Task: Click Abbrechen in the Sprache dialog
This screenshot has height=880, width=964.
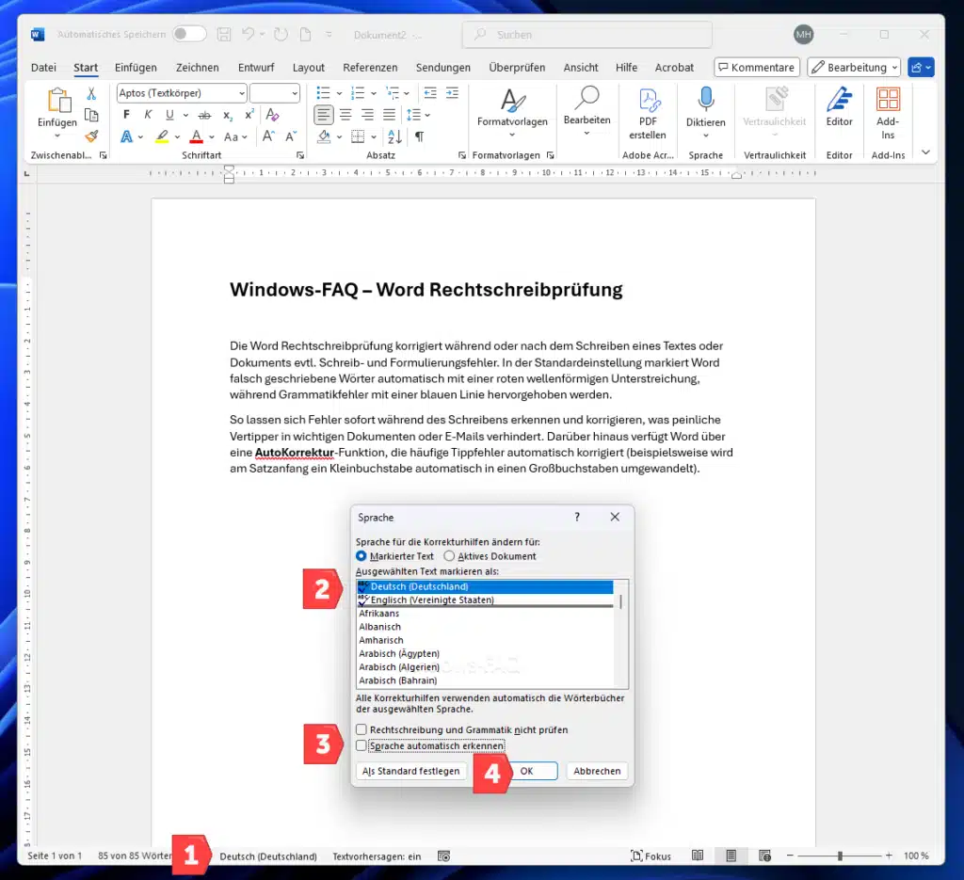Action: (x=597, y=771)
